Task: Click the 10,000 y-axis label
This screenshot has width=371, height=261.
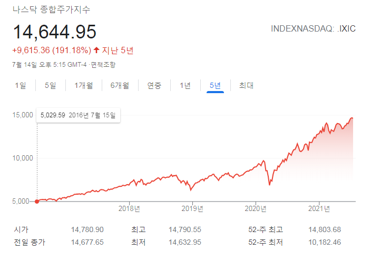Action: (x=23, y=158)
